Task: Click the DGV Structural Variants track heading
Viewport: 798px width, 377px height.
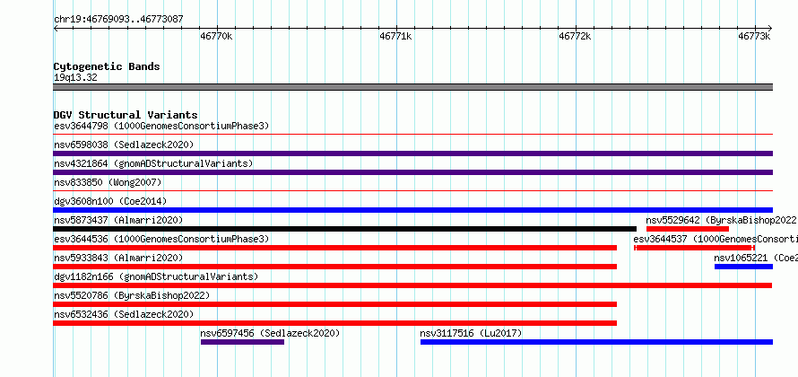Action: point(126,115)
